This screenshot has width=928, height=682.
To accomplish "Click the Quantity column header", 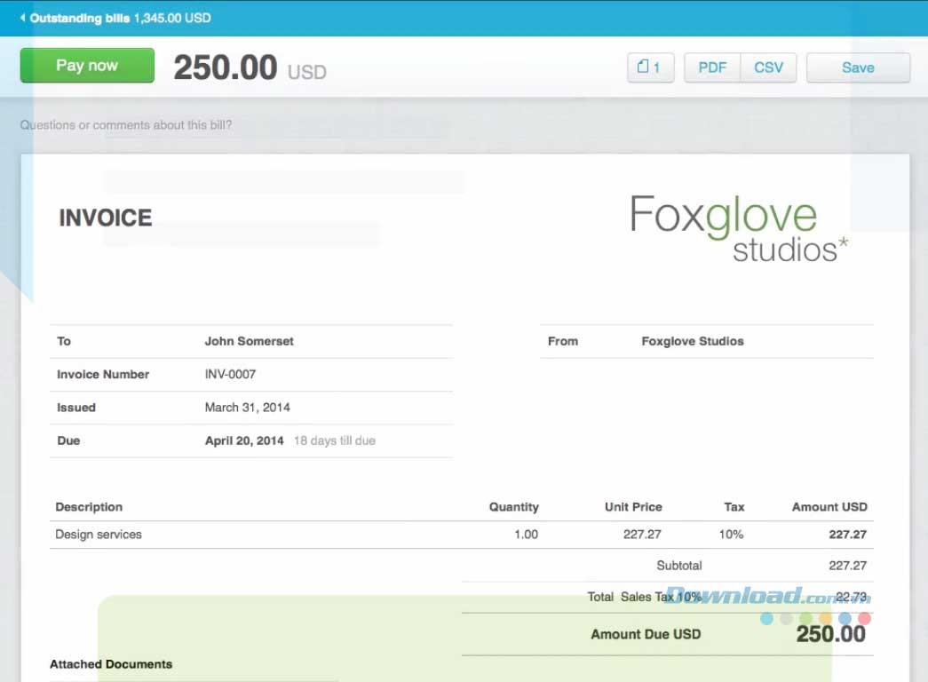I will [x=513, y=507].
